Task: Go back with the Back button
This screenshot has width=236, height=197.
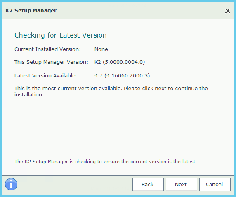Action: (148, 184)
